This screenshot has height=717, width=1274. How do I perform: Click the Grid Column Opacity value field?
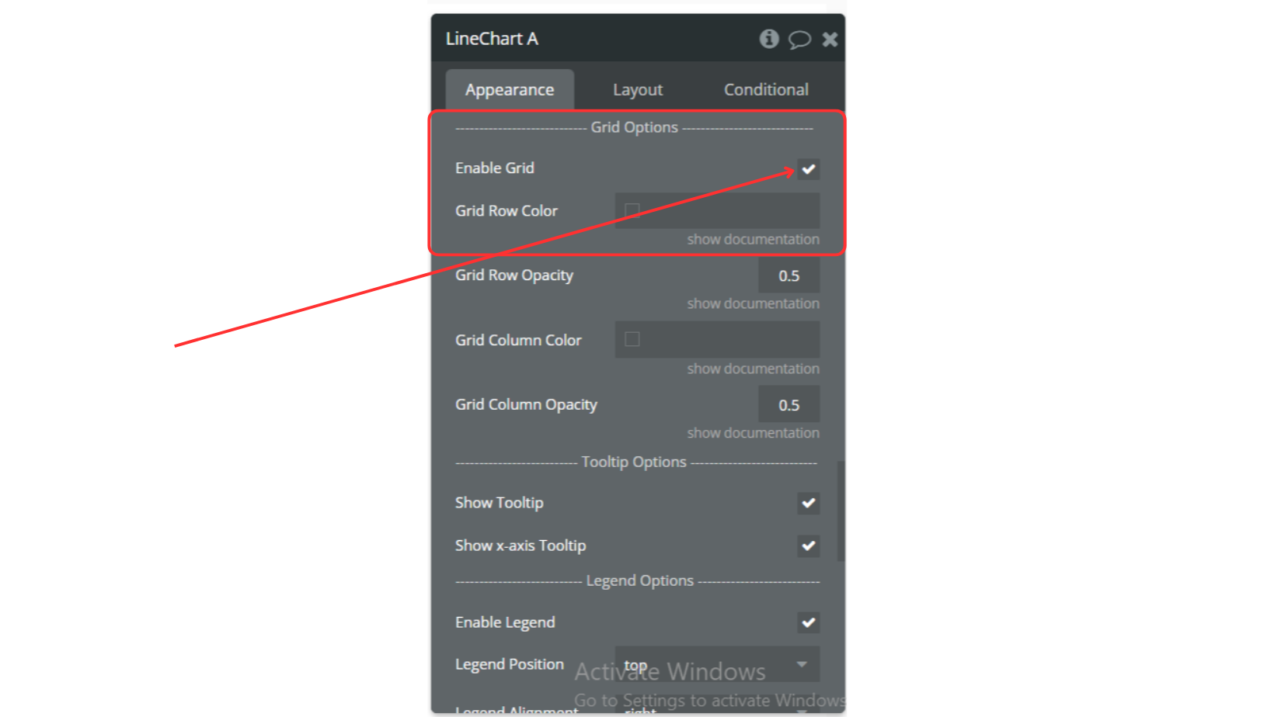coord(788,405)
